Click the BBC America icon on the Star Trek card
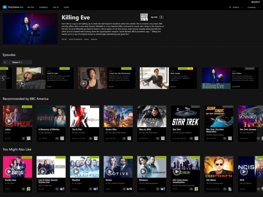The height and width of the screenshot is (197, 263). (196, 138)
